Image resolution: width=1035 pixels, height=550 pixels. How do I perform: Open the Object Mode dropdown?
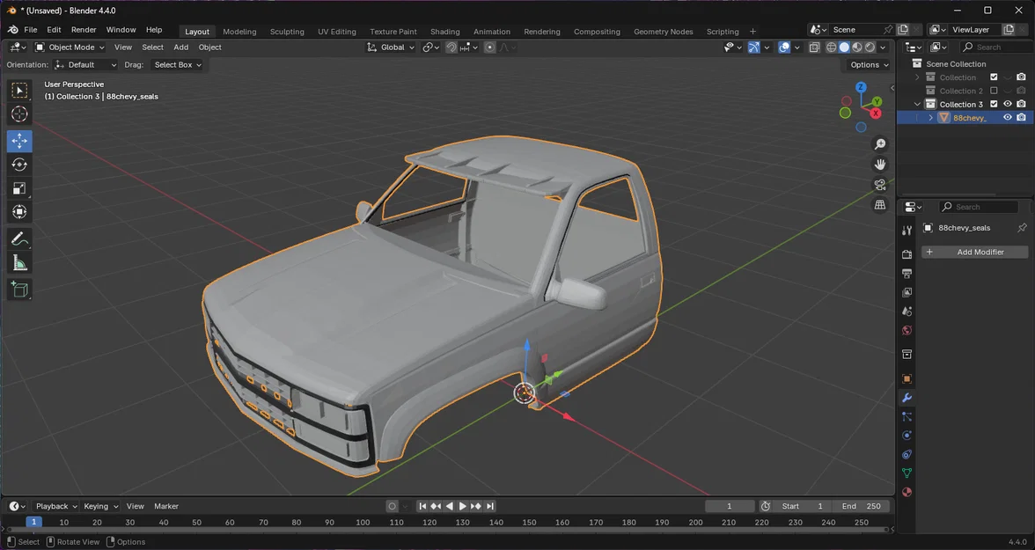[70, 47]
